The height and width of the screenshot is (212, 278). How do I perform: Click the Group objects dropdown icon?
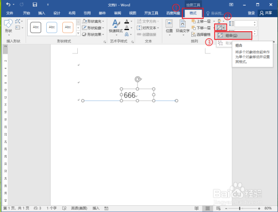click(x=221, y=28)
